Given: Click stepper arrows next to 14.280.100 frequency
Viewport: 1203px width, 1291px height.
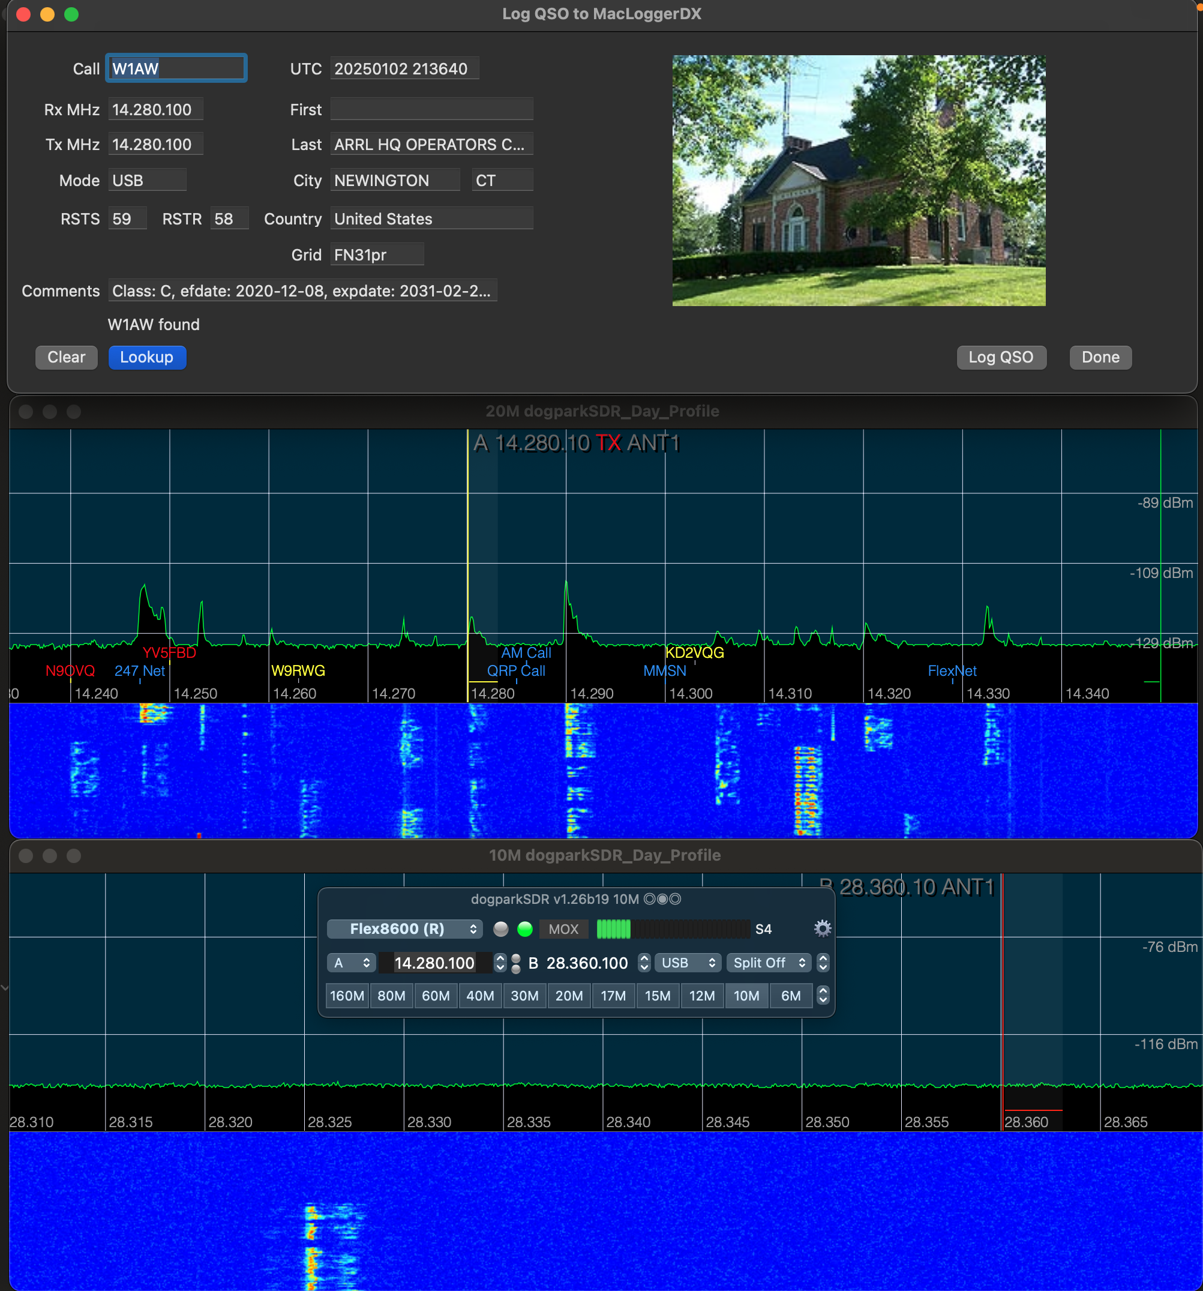Looking at the screenshot, I should (499, 963).
